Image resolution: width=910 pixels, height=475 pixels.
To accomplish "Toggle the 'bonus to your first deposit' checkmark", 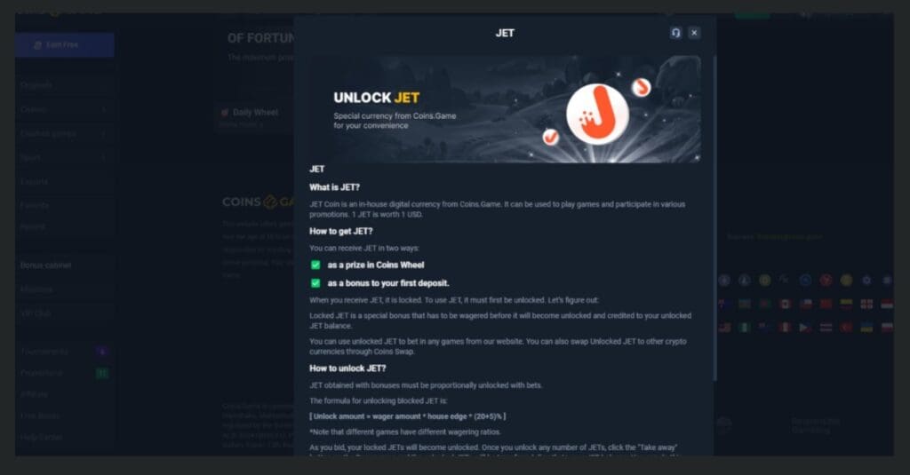I will 315,283.
